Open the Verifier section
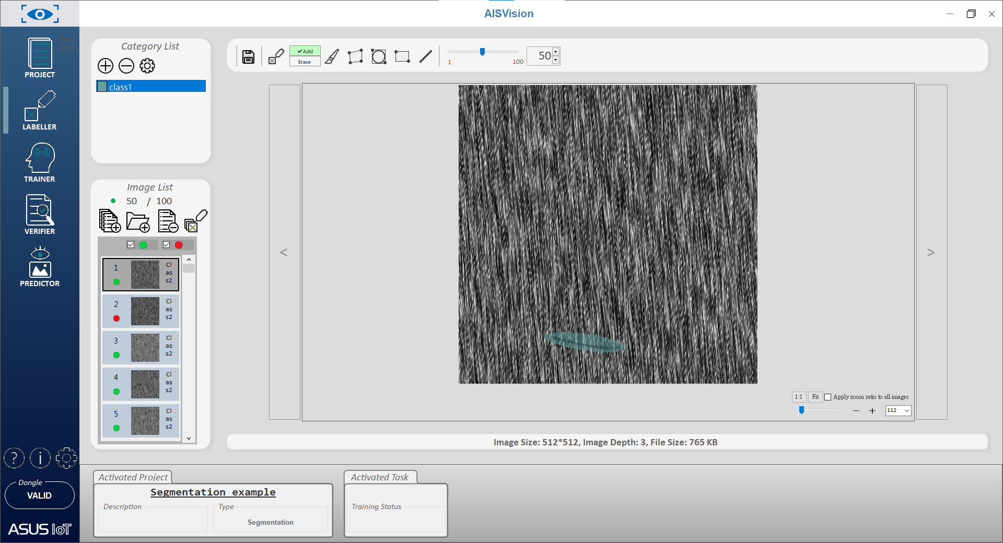This screenshot has width=1003, height=543. [x=40, y=215]
